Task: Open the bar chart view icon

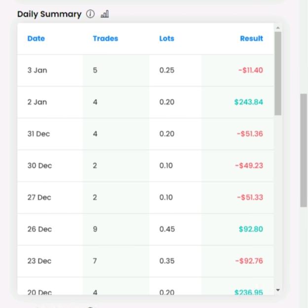Action: 105,14
